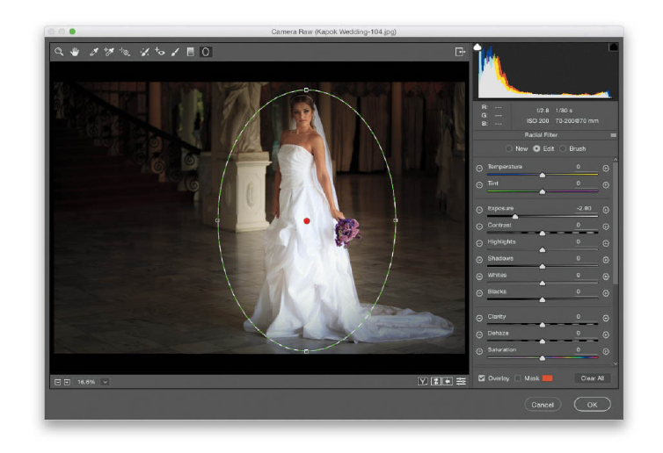663x453 pixels.
Task: Uncheck the Overlay checkbox
Action: pyautogui.click(x=482, y=378)
